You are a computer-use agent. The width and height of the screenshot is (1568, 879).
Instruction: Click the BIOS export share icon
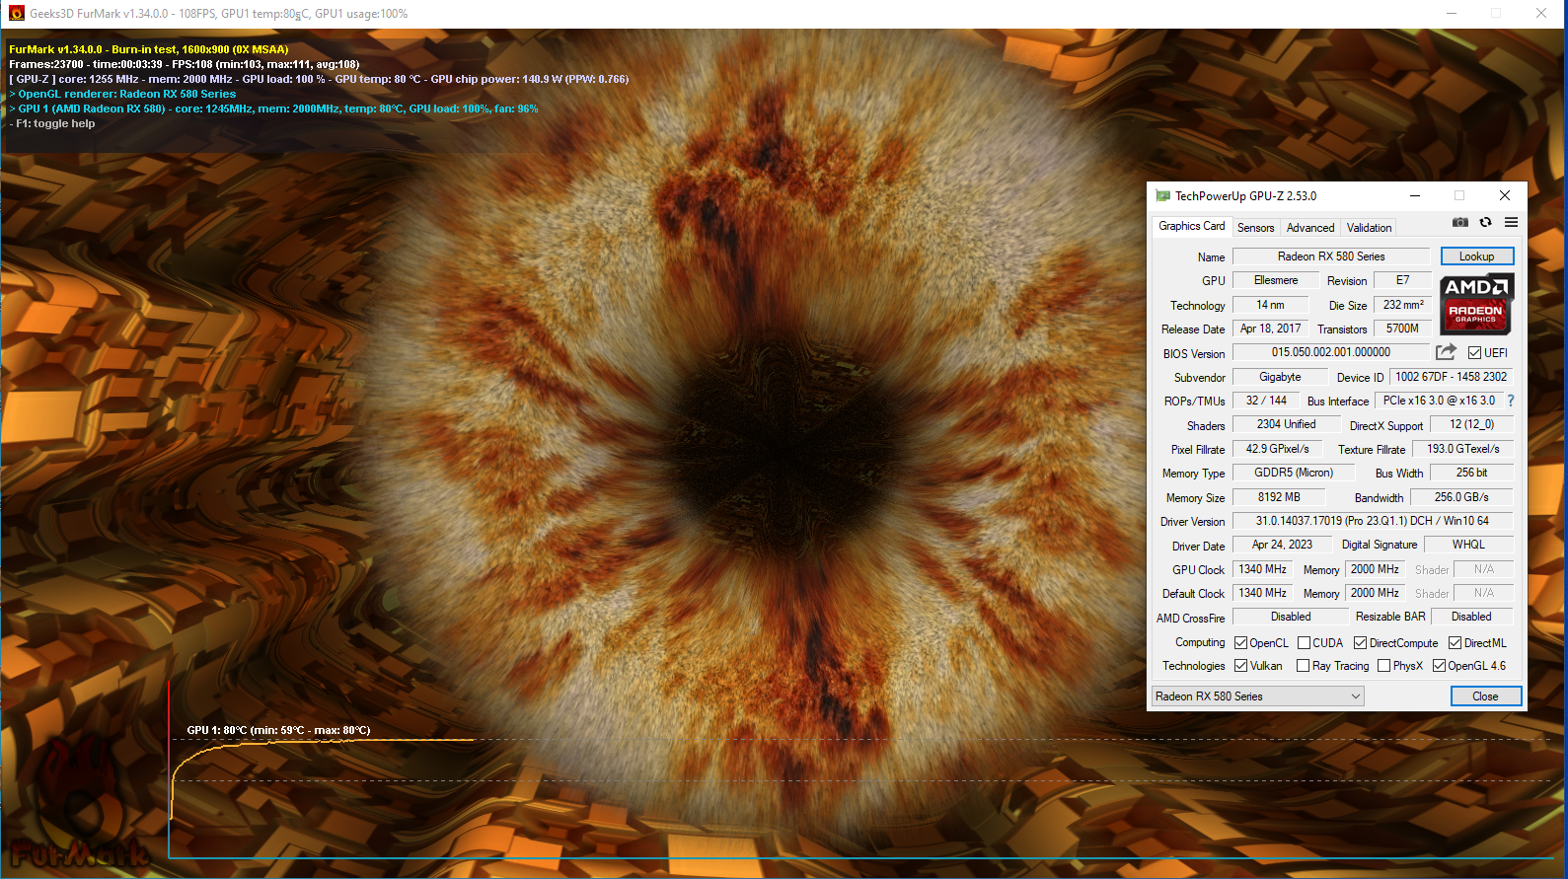click(x=1446, y=352)
